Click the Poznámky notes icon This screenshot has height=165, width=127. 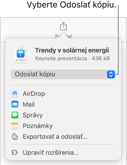pos(15,126)
